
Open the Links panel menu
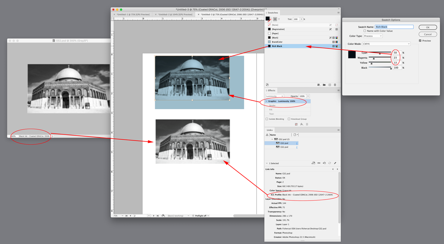pyautogui.click(x=338, y=130)
